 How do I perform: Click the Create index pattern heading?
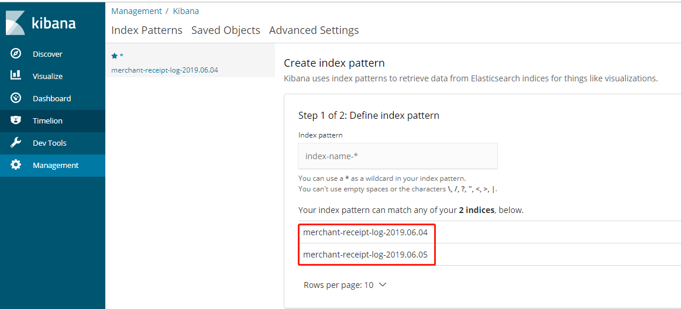[x=335, y=63]
